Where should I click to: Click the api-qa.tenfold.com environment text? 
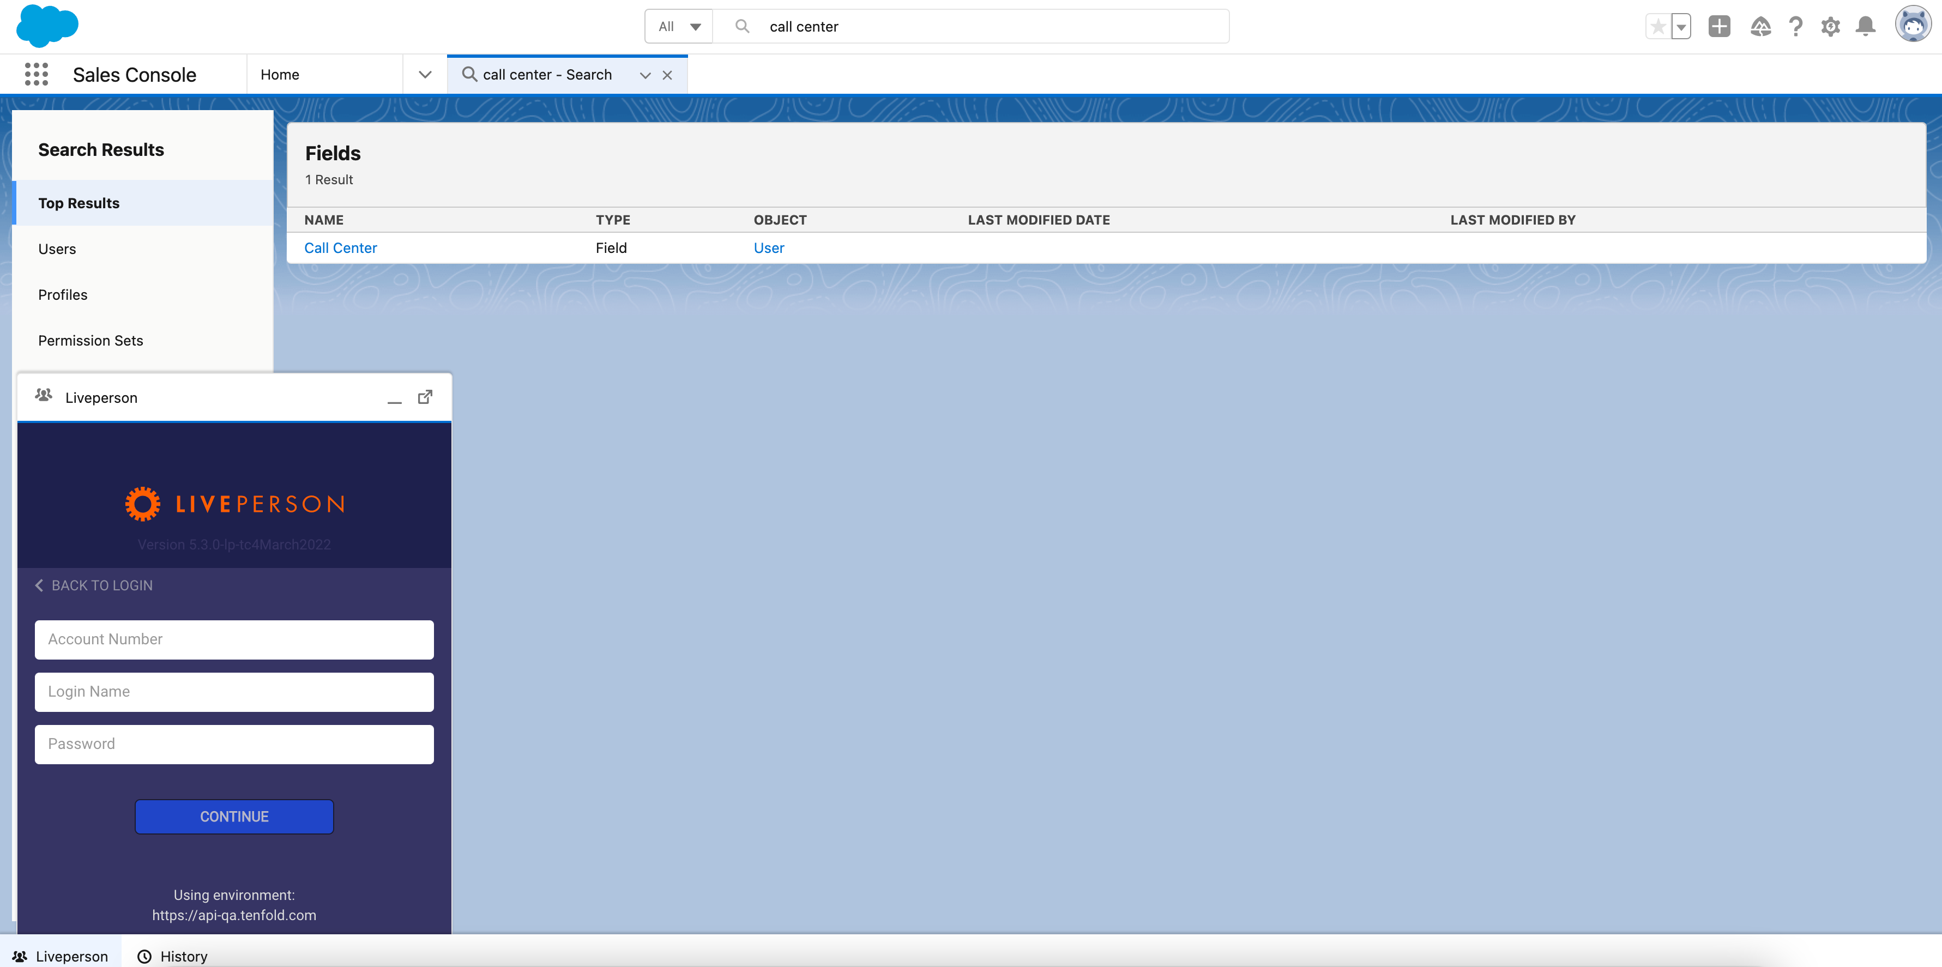(234, 915)
